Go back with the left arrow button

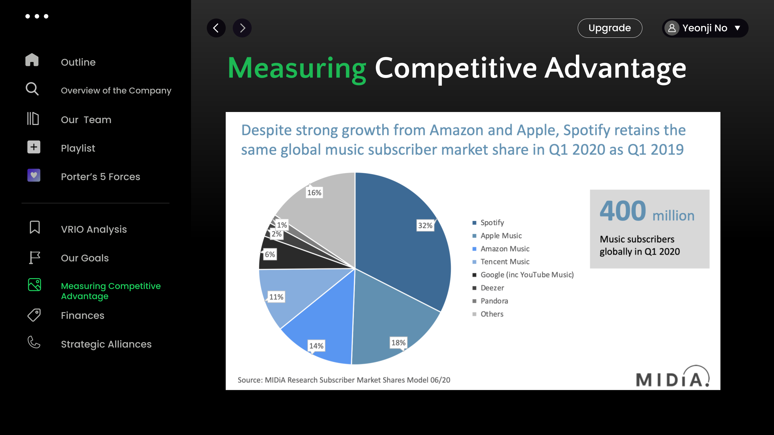(x=216, y=28)
